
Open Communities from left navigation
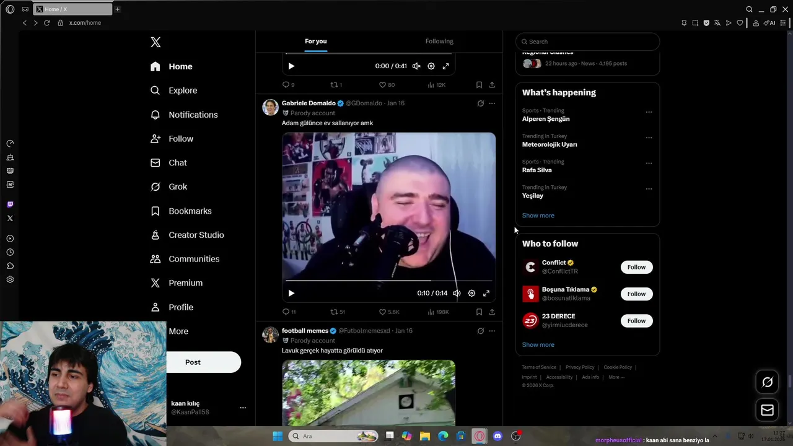[185, 259]
